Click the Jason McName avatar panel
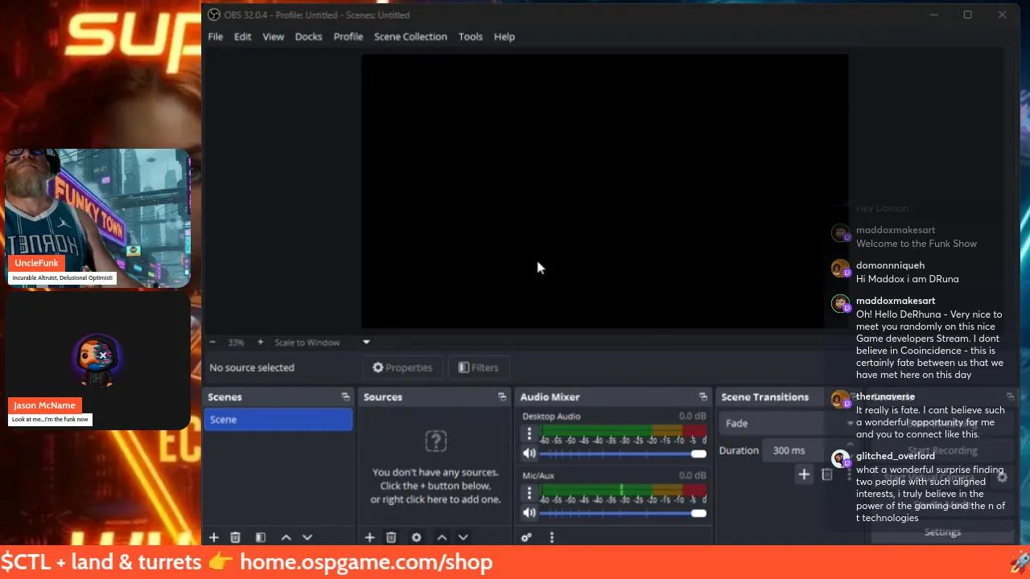Viewport: 1030px width, 579px height. click(98, 360)
